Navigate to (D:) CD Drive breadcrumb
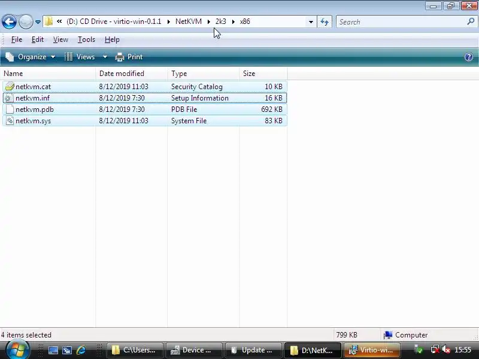This screenshot has height=359, width=479. click(114, 22)
